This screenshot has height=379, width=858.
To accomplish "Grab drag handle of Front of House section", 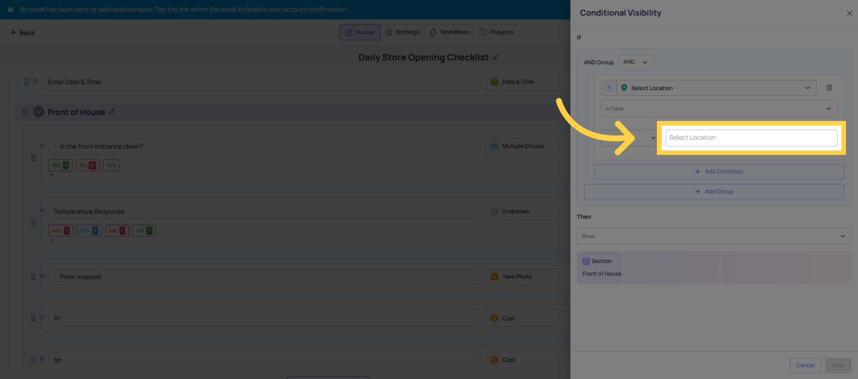I will [x=25, y=112].
